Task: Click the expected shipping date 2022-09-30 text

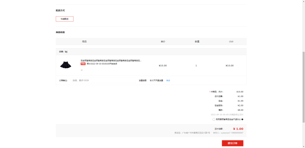Action: click(x=102, y=64)
